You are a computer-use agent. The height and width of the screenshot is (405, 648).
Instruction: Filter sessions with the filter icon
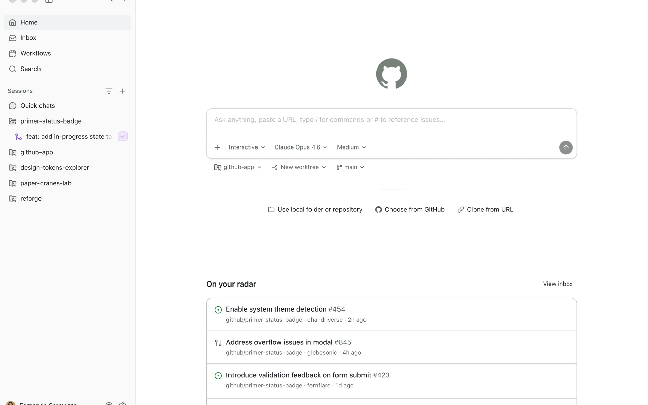pyautogui.click(x=109, y=91)
